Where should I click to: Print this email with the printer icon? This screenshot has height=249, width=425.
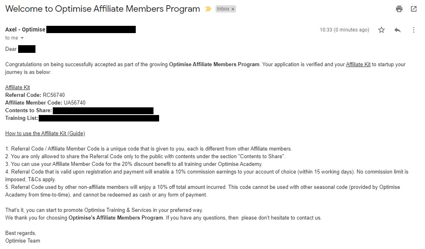point(399,9)
